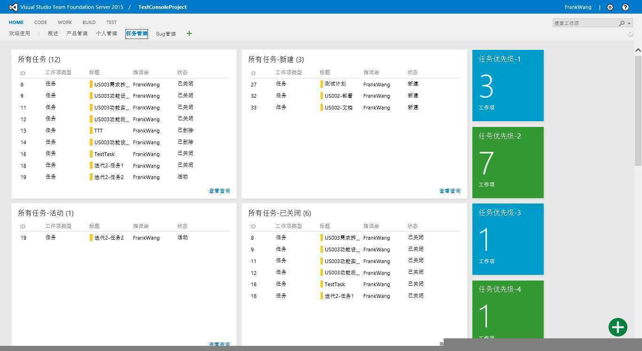Click the large green add widget button

[618, 328]
